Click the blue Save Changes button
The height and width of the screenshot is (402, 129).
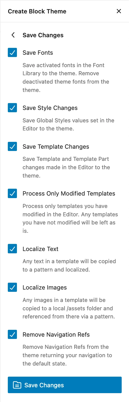(x=65, y=385)
